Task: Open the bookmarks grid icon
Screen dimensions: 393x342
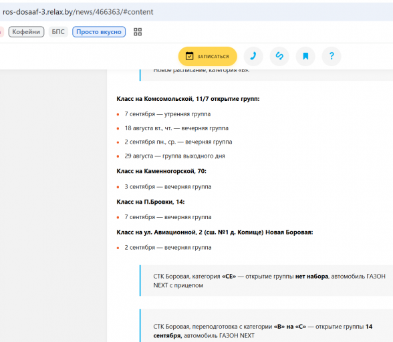Action: 138,32
